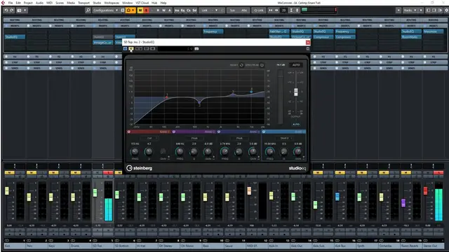The image size is (449, 252).
Task: Click the Q-Link button
Action: pos(259,10)
